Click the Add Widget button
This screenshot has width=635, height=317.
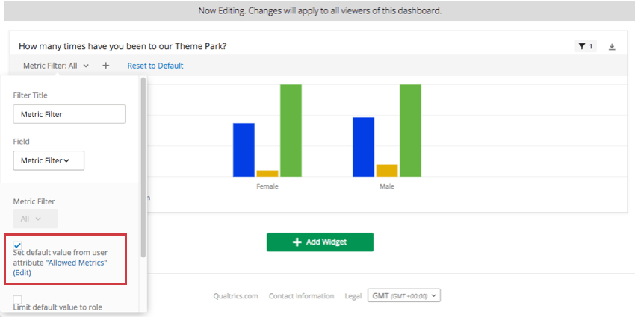[x=320, y=242]
